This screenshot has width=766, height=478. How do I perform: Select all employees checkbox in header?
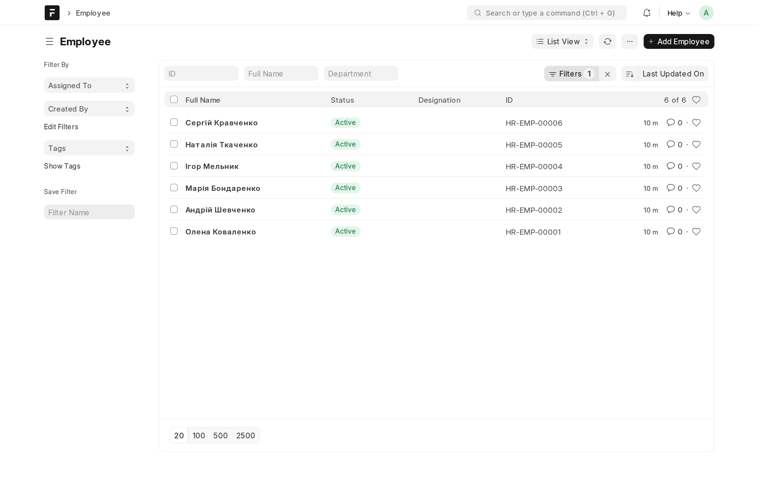coord(174,99)
